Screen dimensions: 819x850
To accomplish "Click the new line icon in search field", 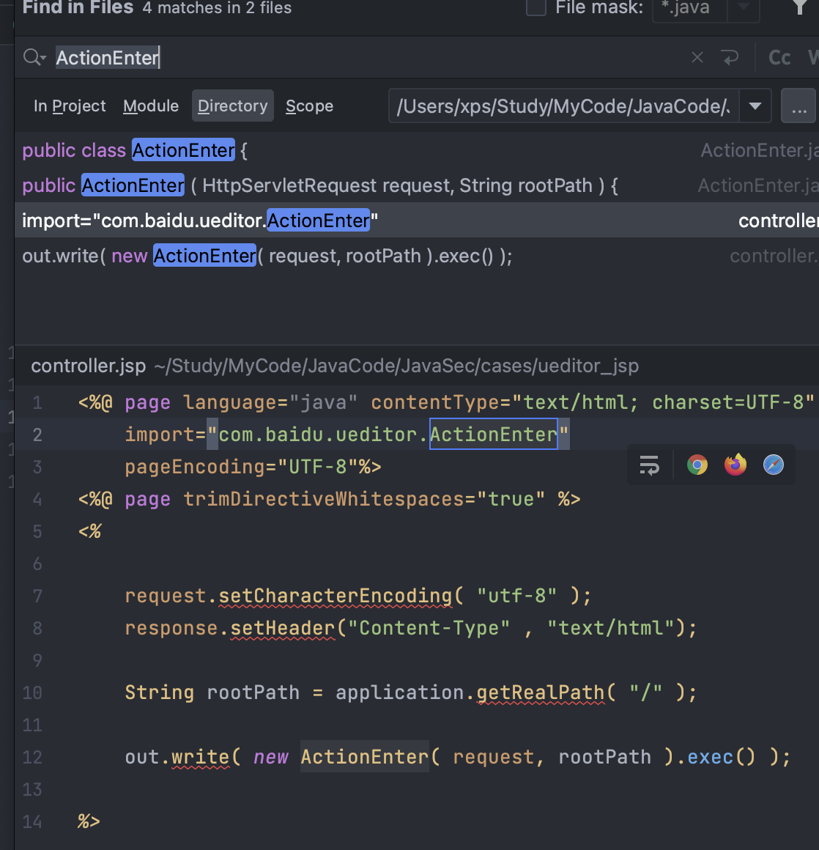I will click(x=730, y=57).
